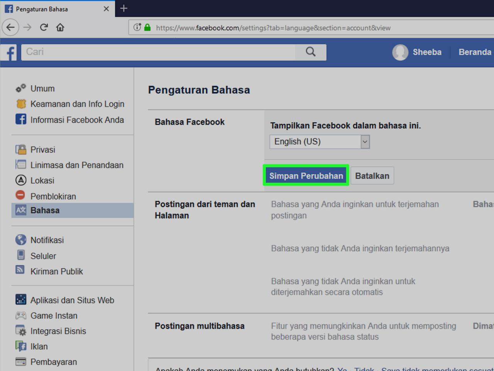Viewport: 494px width, 371px height.
Task: Click Fitur yang memungkinkan Anda untuk memposting text
Action: [x=363, y=332]
